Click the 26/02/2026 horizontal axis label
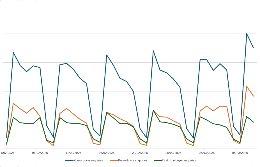260x167 pixels. [173, 153]
